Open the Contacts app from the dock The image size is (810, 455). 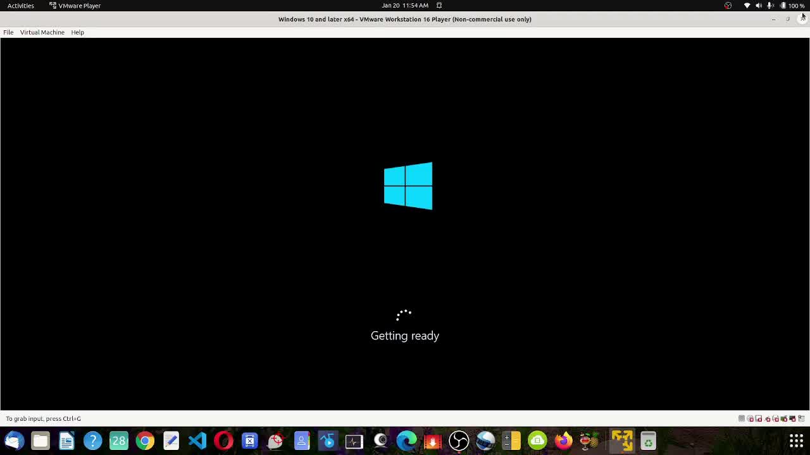tap(302, 440)
